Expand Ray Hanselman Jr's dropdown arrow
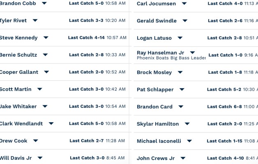 pos(192,53)
